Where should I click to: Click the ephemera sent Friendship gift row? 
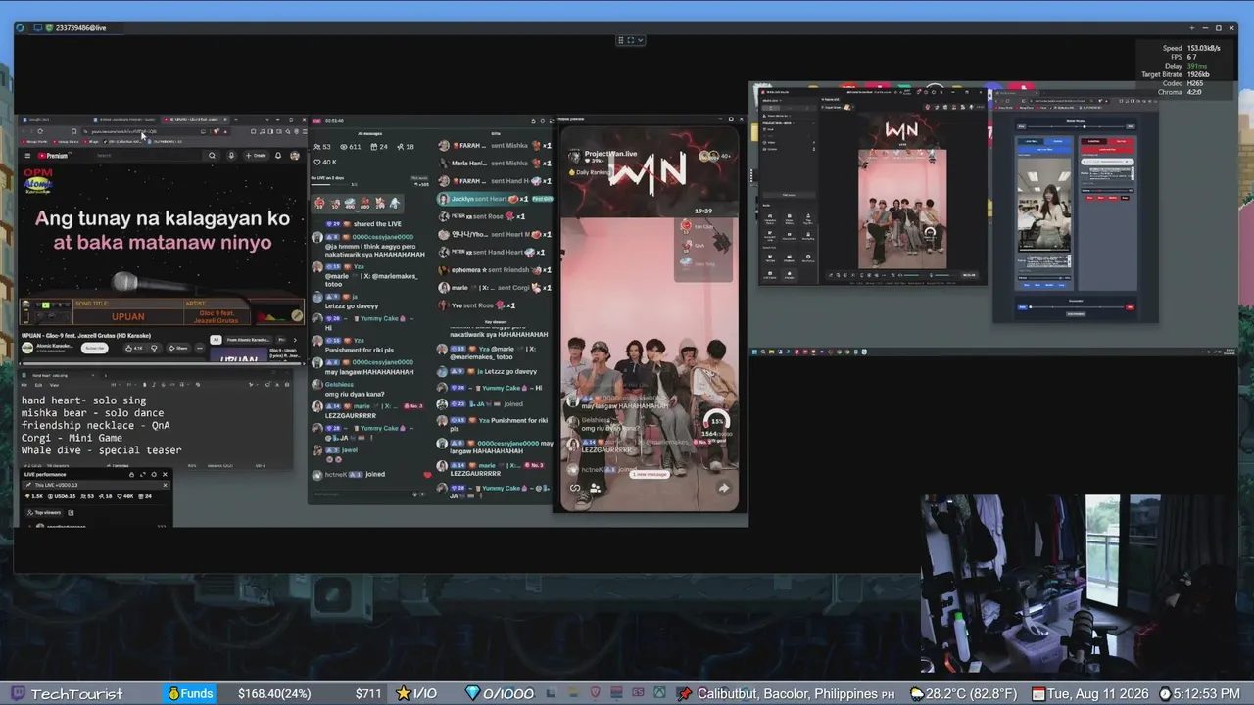(495, 270)
